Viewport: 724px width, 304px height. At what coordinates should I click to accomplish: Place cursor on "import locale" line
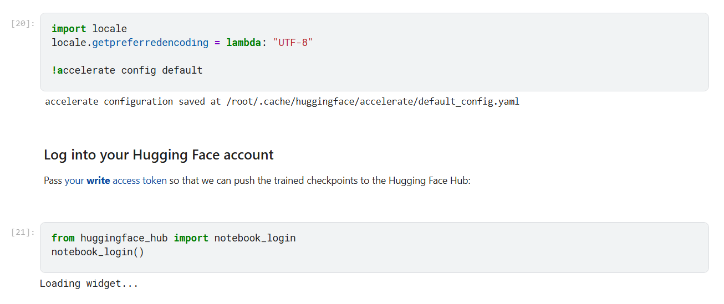pyautogui.click(x=89, y=29)
